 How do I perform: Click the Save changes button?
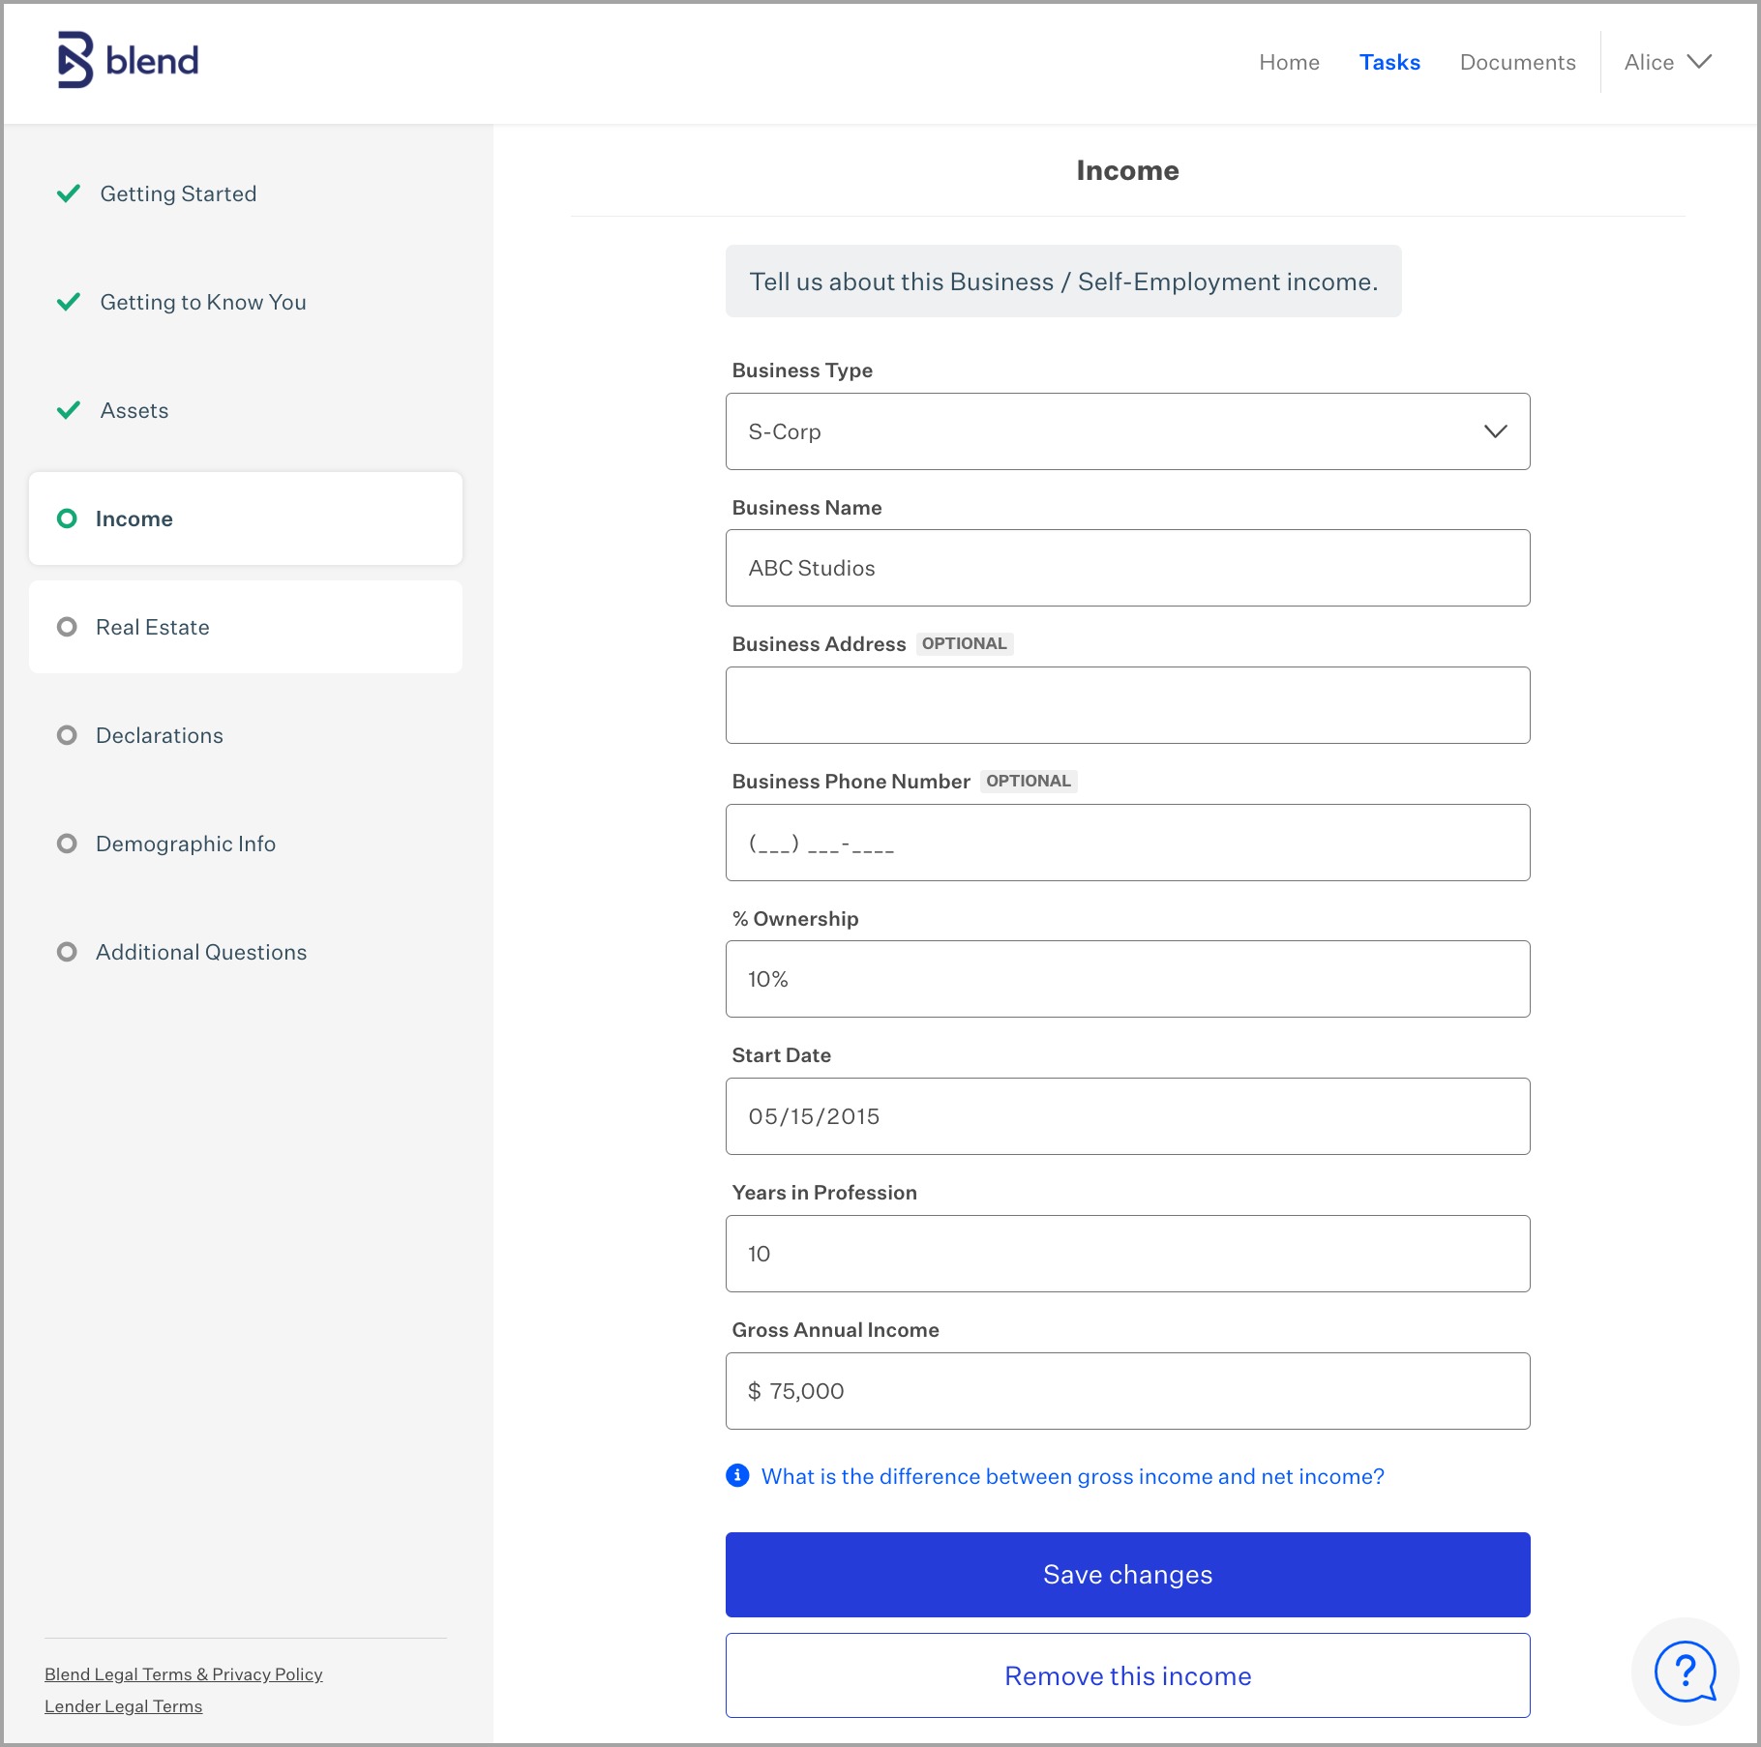pyautogui.click(x=1127, y=1574)
